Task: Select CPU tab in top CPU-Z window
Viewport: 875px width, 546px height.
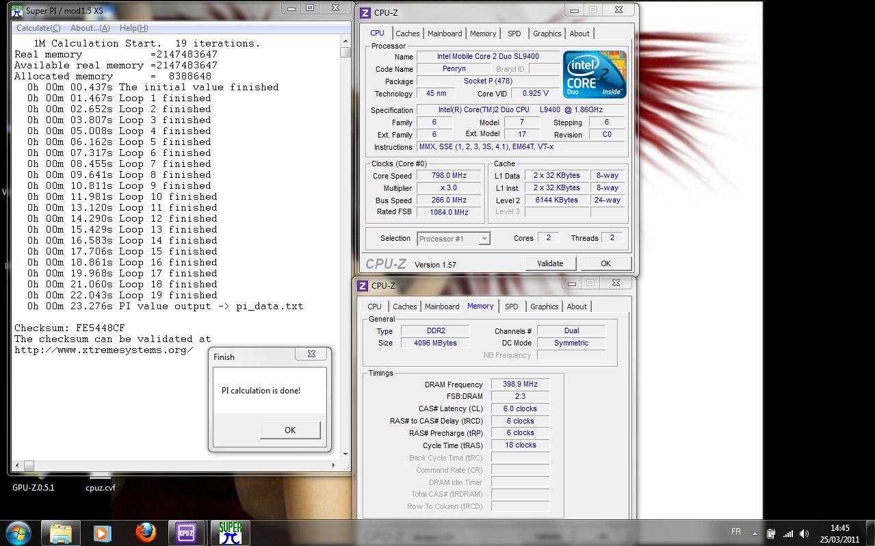Action: point(377,33)
